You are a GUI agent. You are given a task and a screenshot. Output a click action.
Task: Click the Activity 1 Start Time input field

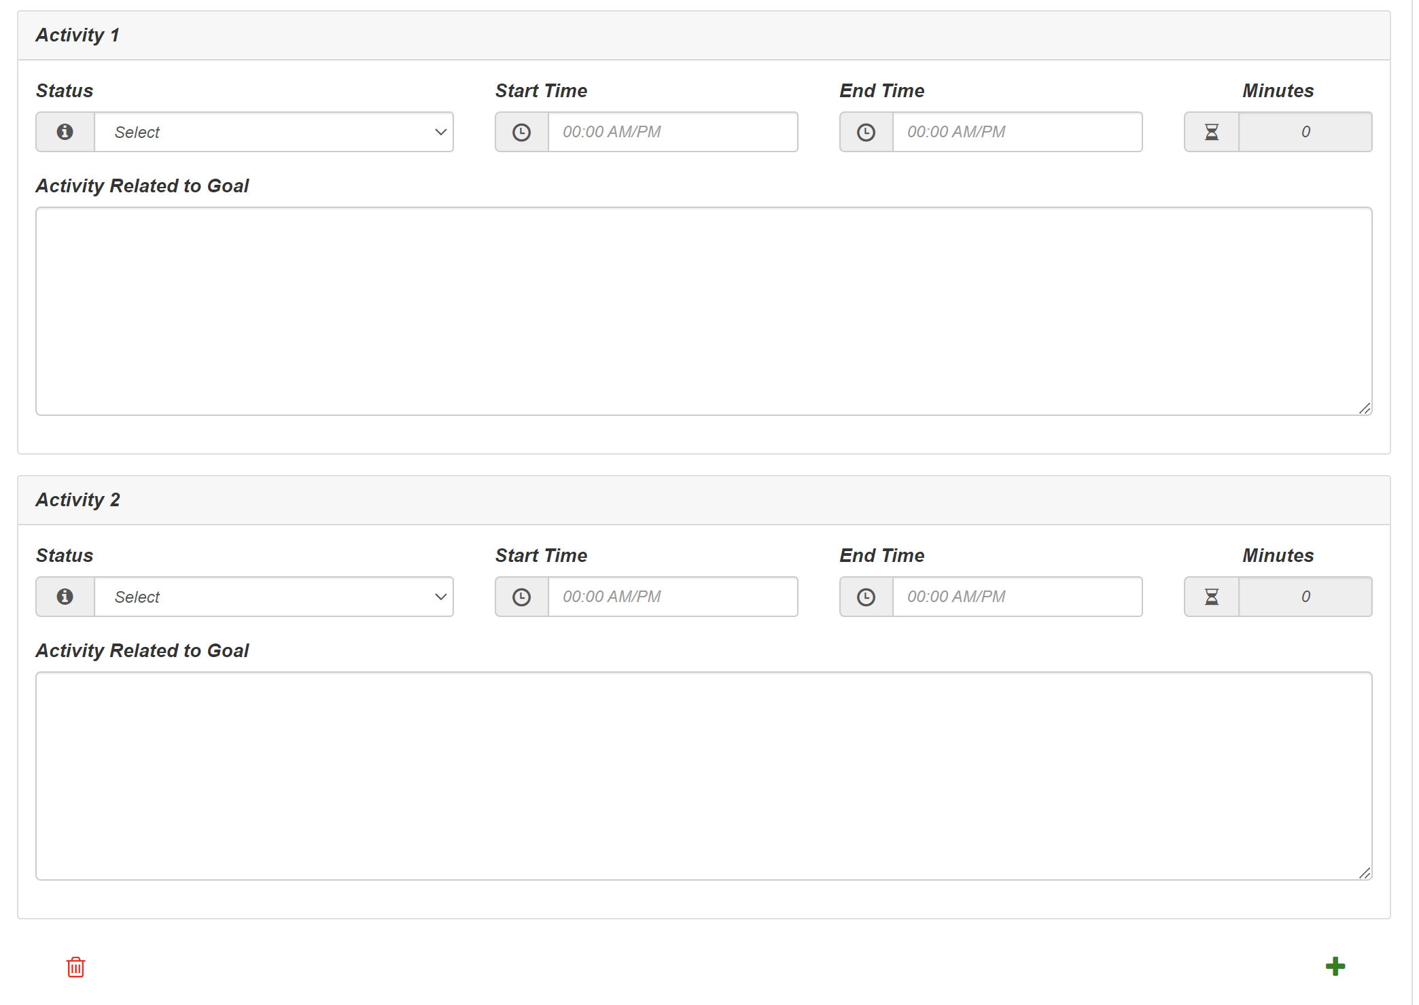pyautogui.click(x=673, y=132)
